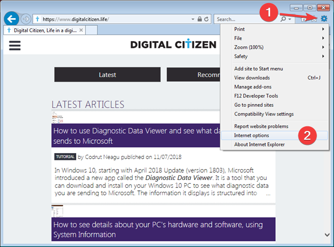Click the site favicon in address bar
The image size is (334, 247).
38,19
